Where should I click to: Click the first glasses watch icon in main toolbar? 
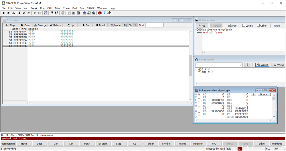[84, 13]
